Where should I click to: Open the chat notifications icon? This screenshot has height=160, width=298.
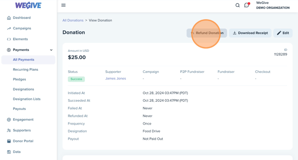click(x=247, y=5)
